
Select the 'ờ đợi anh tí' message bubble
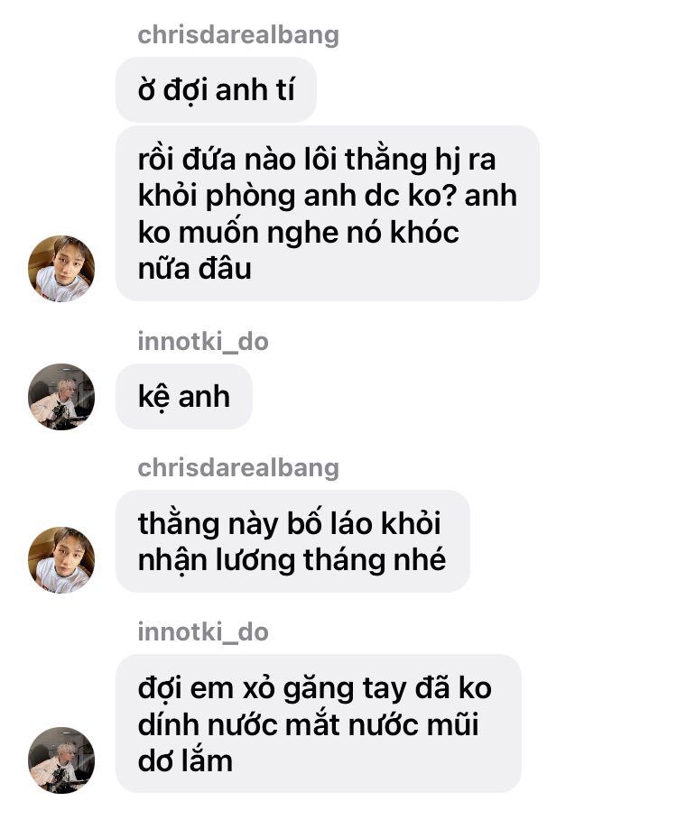coord(216,90)
